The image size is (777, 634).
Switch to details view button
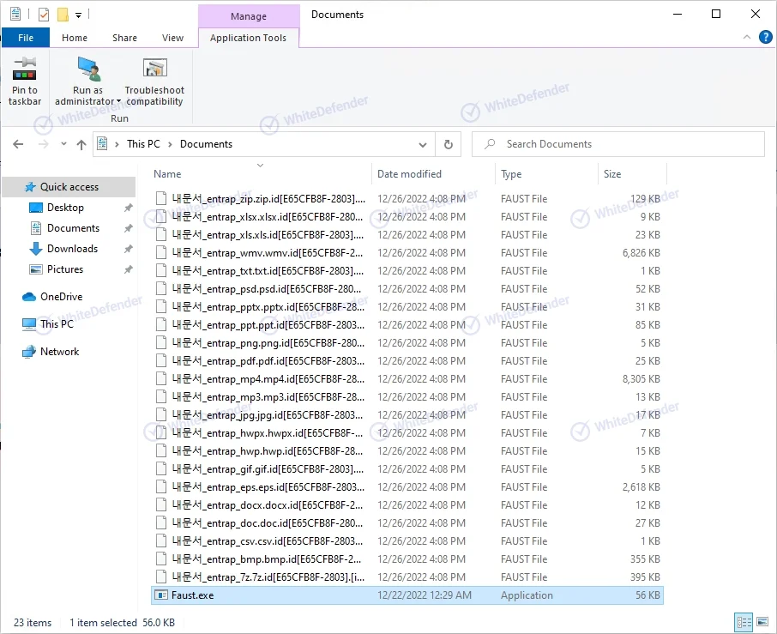point(742,622)
